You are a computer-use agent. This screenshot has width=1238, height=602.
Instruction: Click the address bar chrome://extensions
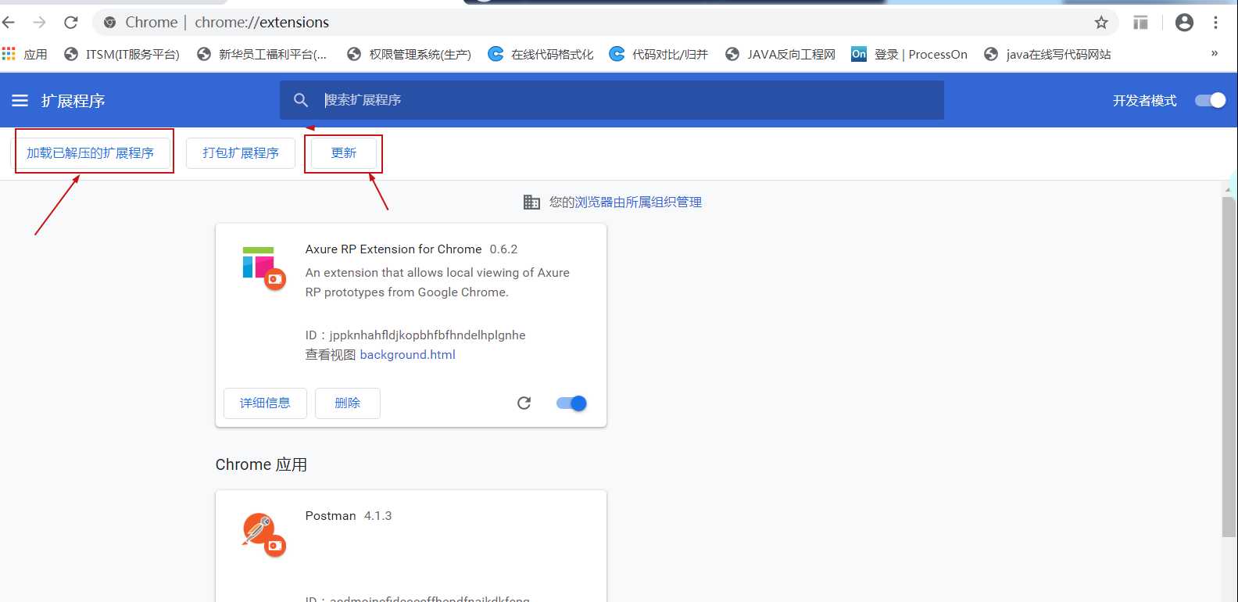262,23
